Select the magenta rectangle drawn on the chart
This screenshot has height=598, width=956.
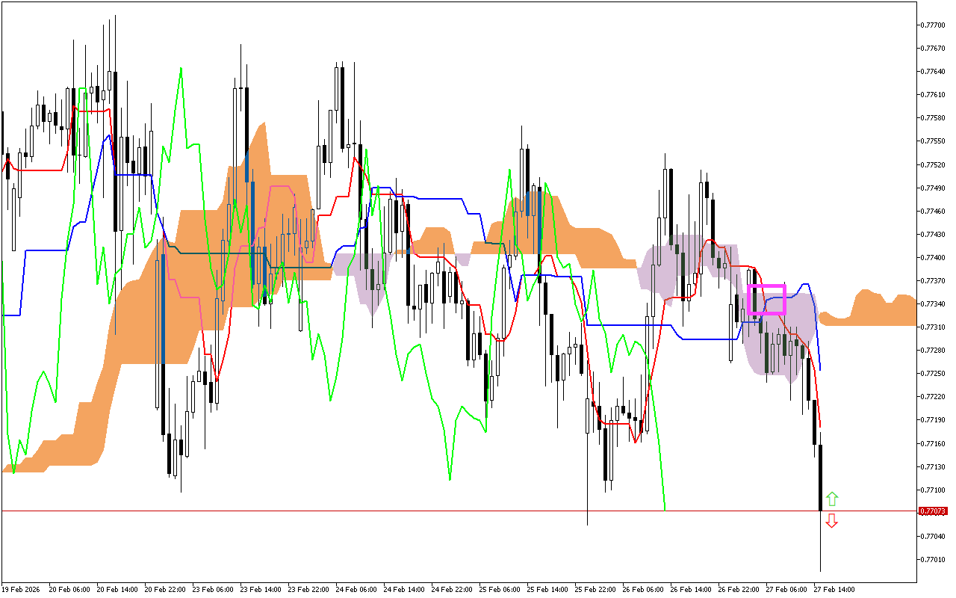pos(766,286)
